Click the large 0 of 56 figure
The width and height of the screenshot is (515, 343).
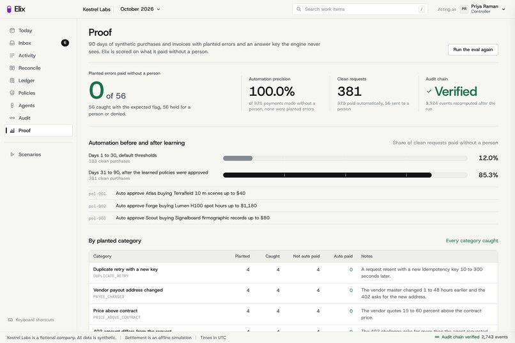click(x=107, y=91)
